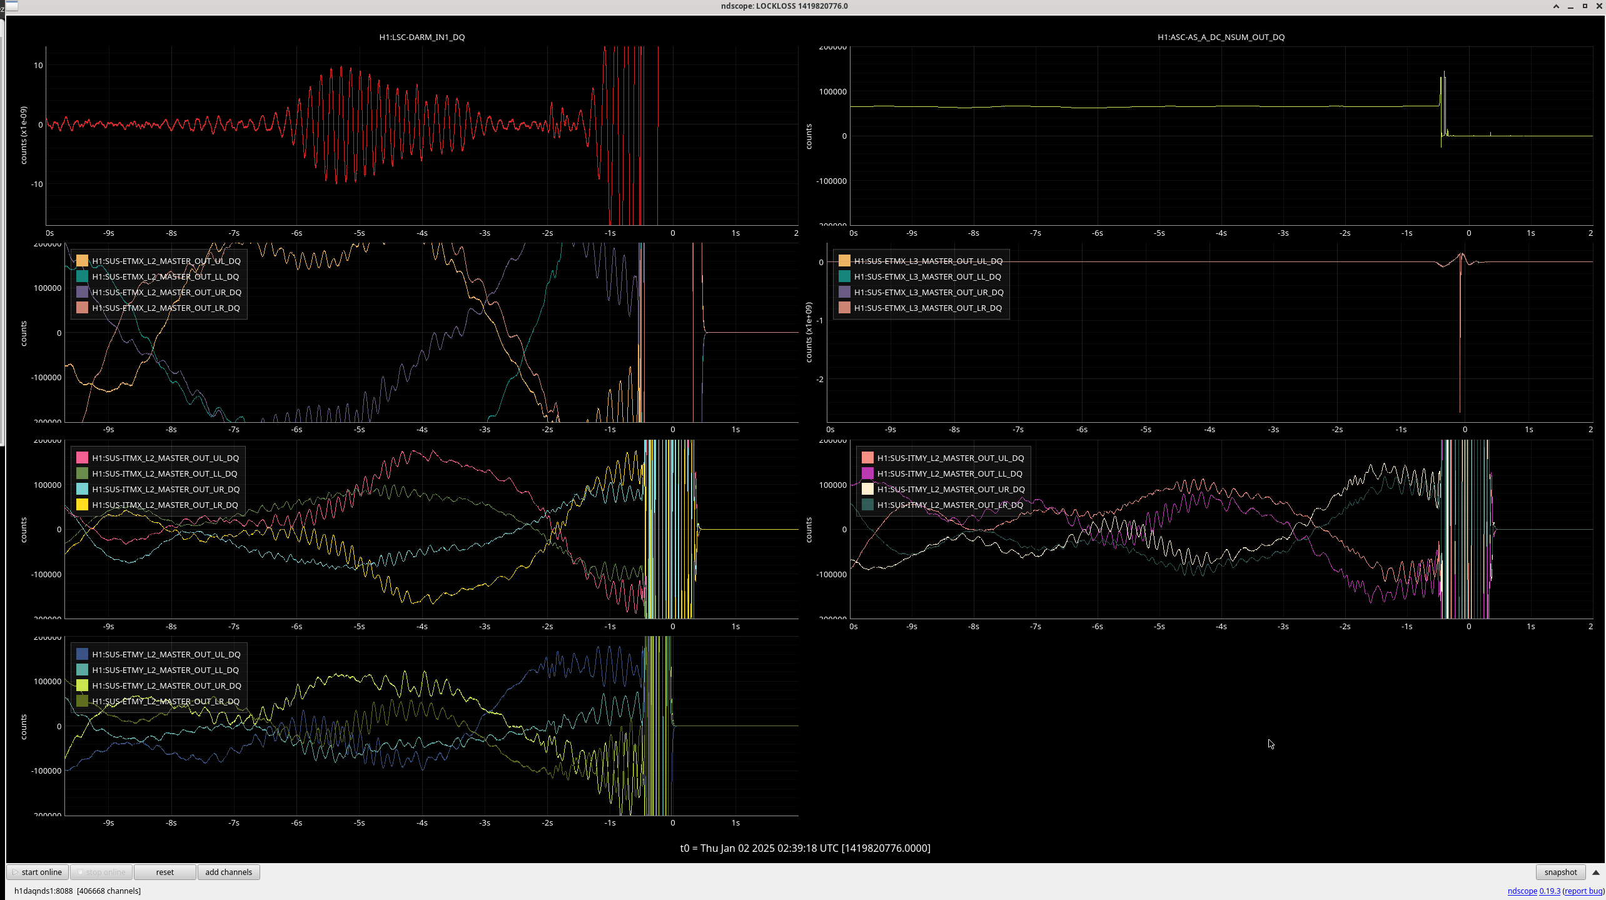Viewport: 1606px width, 900px height.
Task: Click the ETMX_L3_MASTER_OUT_UR_DQ legend color swatch
Action: click(844, 292)
